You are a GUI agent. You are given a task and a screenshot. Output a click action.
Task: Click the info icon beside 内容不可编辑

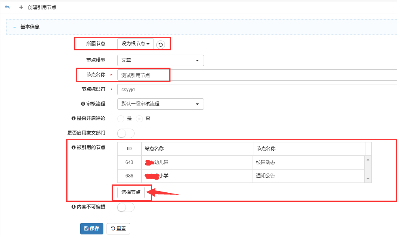click(x=73, y=207)
